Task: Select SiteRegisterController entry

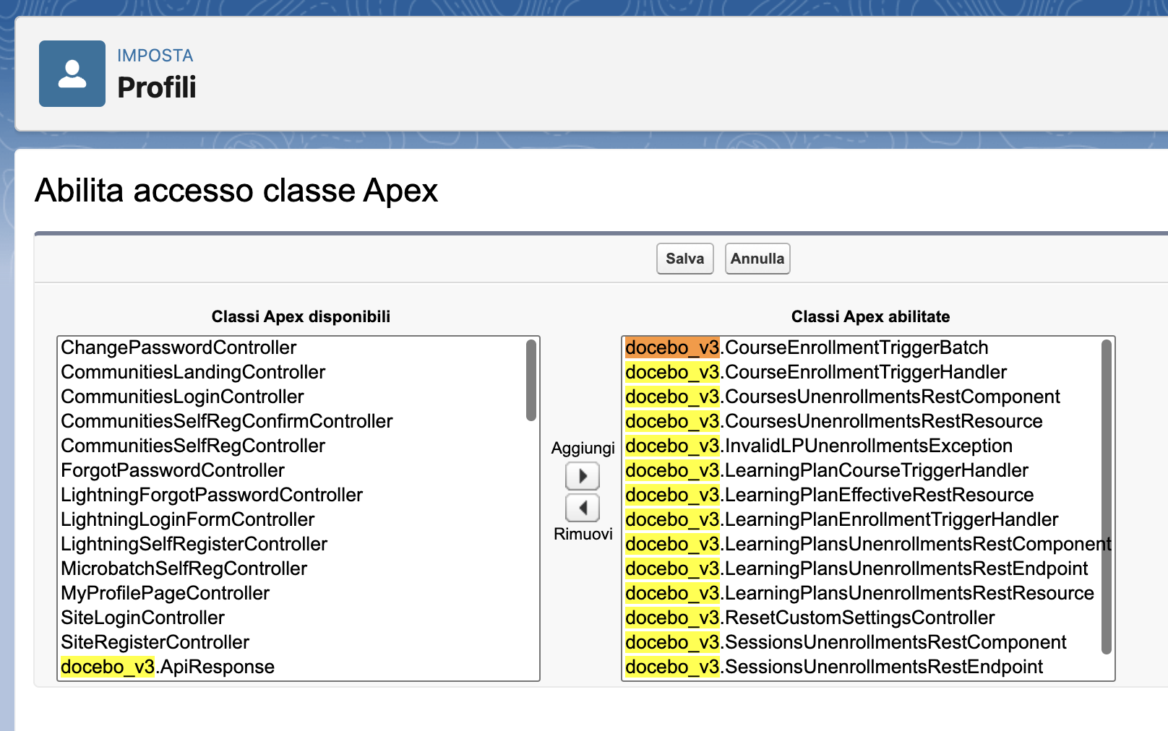Action: (x=155, y=642)
